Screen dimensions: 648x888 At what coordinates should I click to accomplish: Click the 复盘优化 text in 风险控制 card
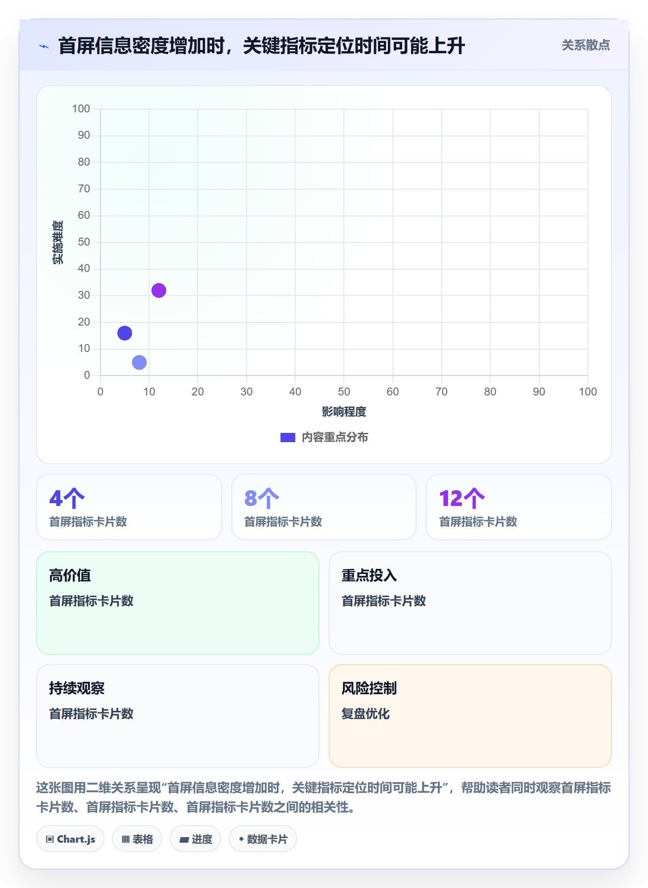366,714
